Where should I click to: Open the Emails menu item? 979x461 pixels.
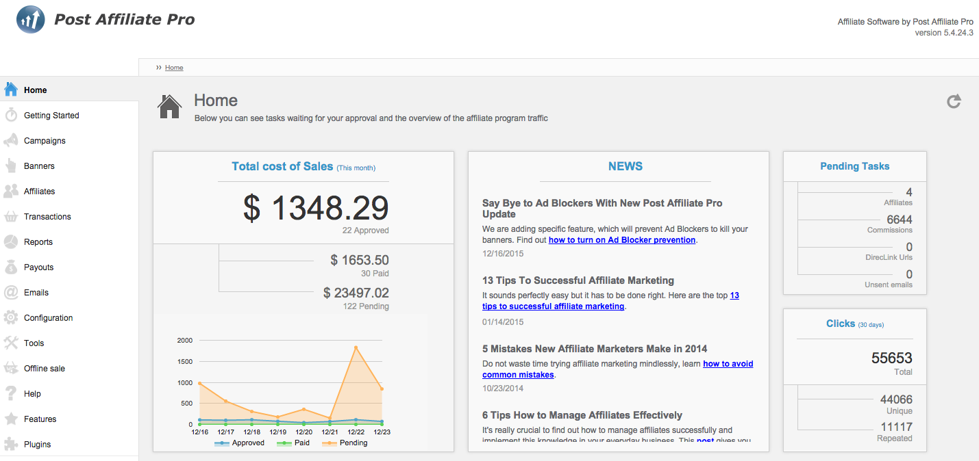pos(36,292)
